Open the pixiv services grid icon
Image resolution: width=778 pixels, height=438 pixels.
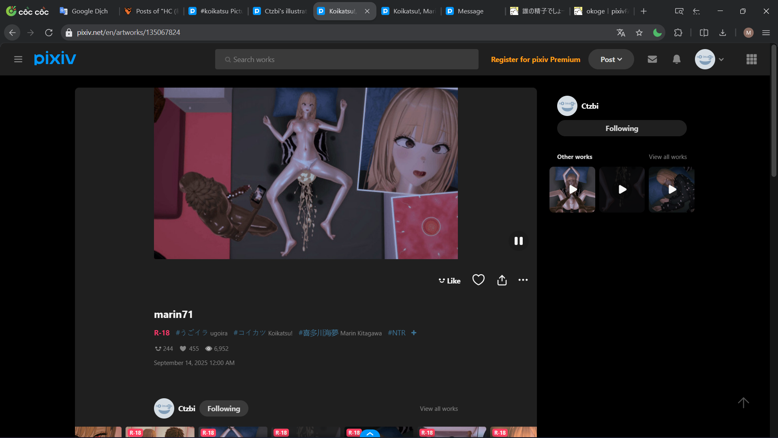[x=752, y=59]
